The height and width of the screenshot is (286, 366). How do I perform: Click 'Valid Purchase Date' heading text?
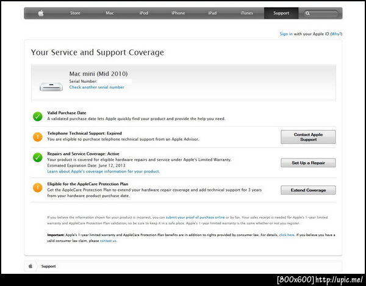click(66, 113)
